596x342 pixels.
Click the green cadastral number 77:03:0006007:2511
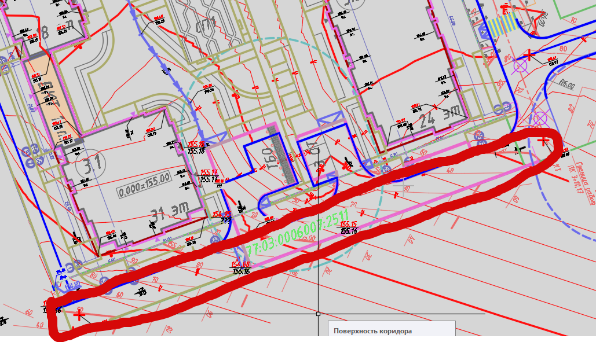pos(297,233)
